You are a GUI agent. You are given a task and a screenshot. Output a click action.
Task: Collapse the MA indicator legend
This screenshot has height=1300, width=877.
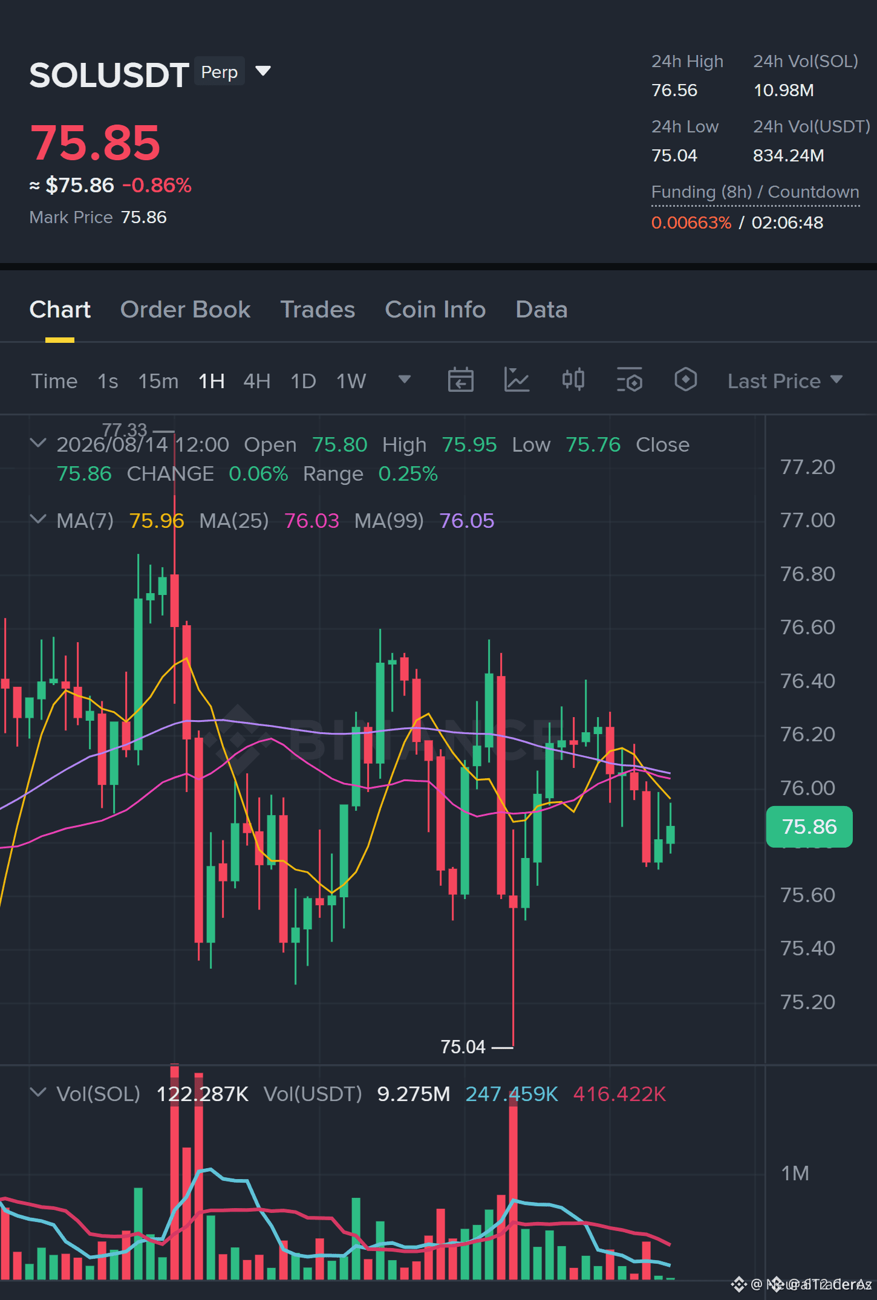click(38, 519)
